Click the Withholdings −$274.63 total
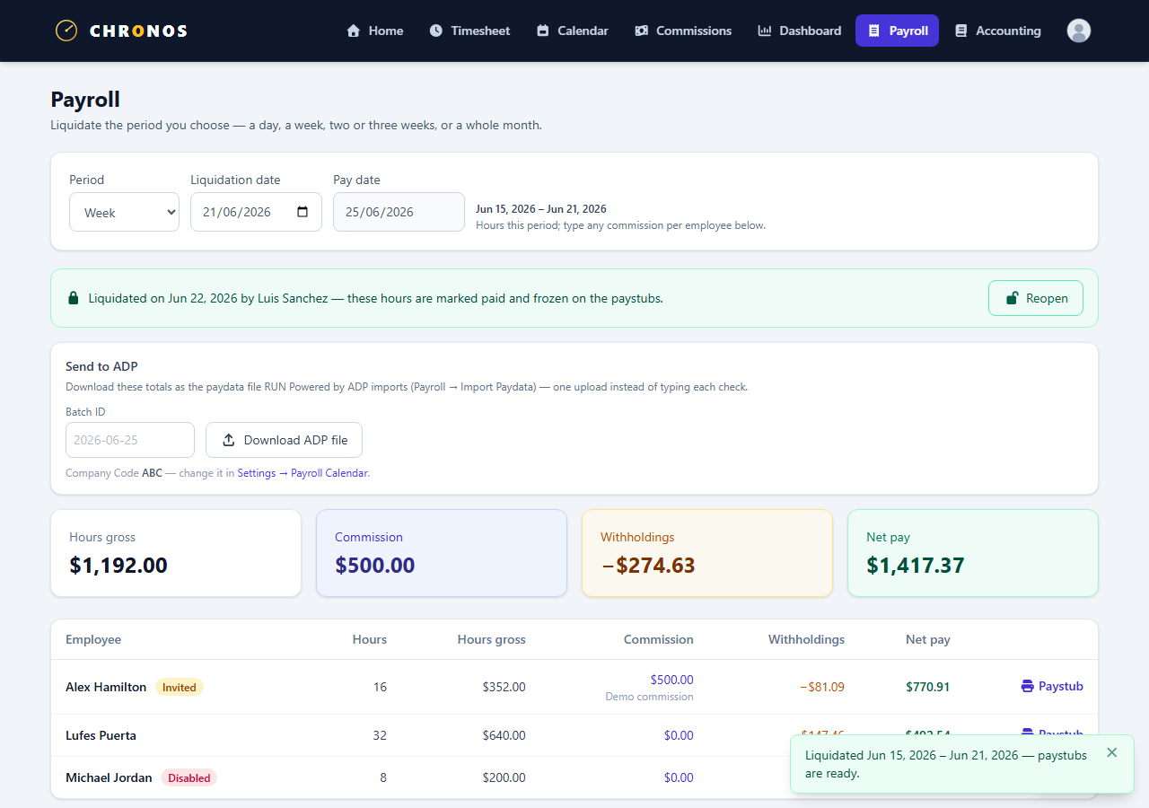This screenshot has width=1149, height=808. tap(648, 566)
